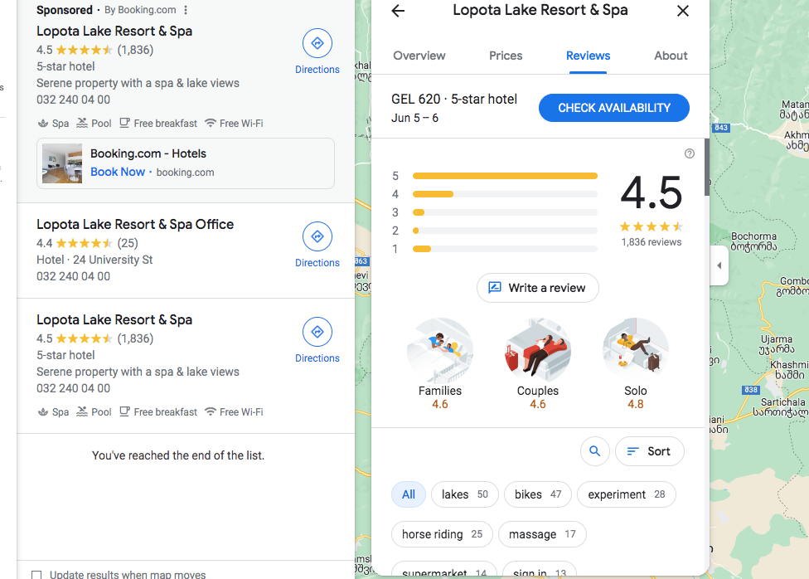Click the GEL 620 price text
Viewport: 809px width, 579px height.
tap(416, 100)
